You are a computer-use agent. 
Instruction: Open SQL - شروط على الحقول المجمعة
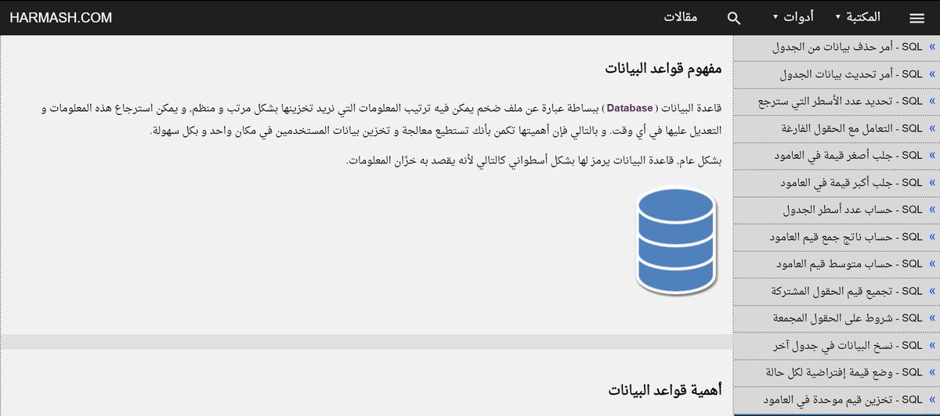pyautogui.click(x=837, y=317)
